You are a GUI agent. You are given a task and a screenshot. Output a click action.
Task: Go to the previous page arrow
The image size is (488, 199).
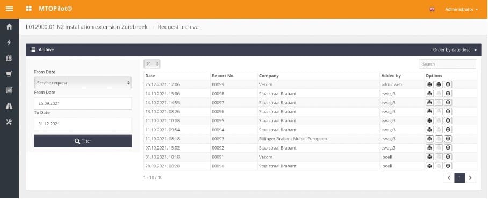[449, 178]
